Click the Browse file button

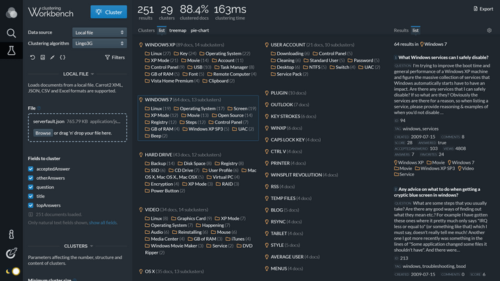coord(43,133)
